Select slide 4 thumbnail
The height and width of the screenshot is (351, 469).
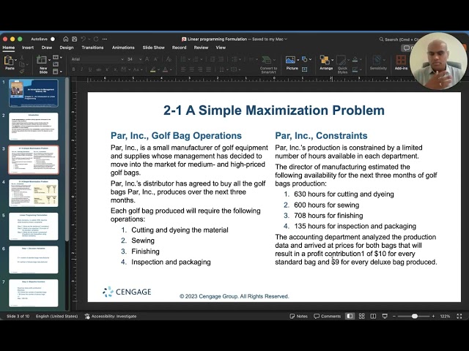coord(34,193)
